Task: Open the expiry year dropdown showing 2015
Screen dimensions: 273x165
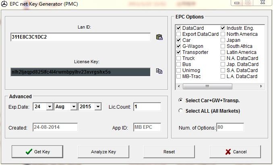Action: tap(98, 107)
